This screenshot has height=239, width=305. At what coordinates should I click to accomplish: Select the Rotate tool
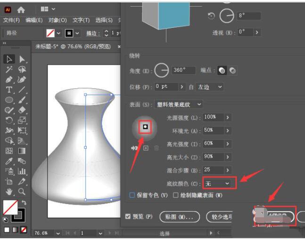[x=9, y=120]
